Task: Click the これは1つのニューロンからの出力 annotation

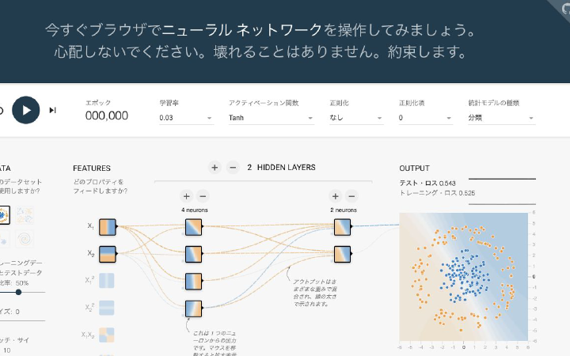Action: coord(215,343)
